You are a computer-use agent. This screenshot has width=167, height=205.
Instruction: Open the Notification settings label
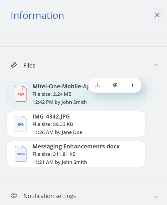click(x=50, y=196)
